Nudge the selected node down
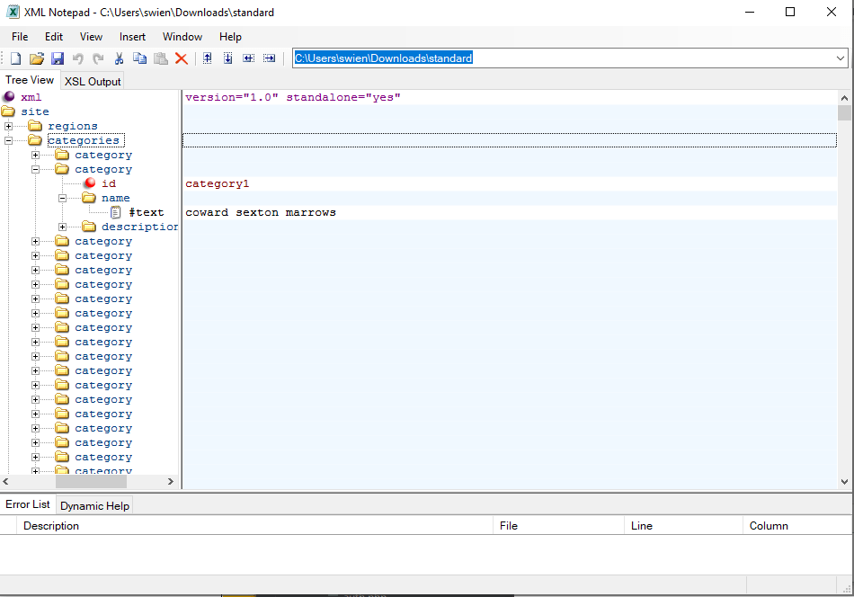 pyautogui.click(x=227, y=58)
